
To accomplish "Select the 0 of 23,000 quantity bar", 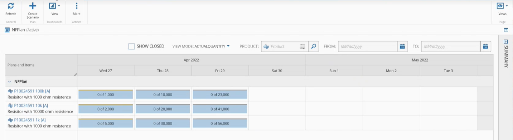I will pos(220,95).
